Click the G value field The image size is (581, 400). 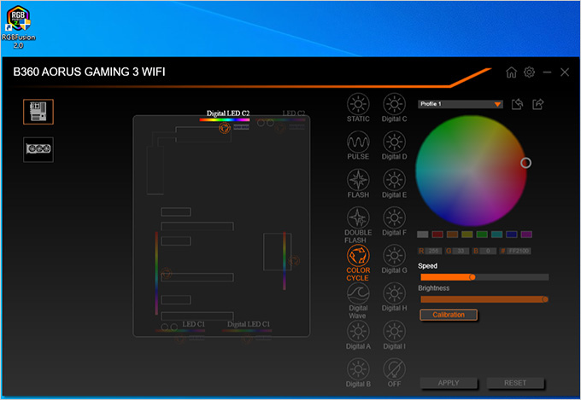click(461, 252)
